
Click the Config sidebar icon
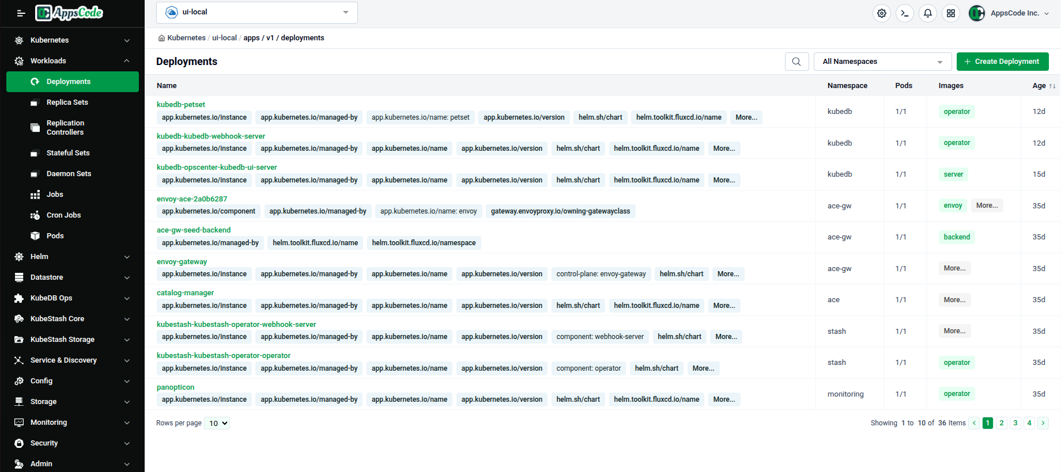[x=19, y=381]
